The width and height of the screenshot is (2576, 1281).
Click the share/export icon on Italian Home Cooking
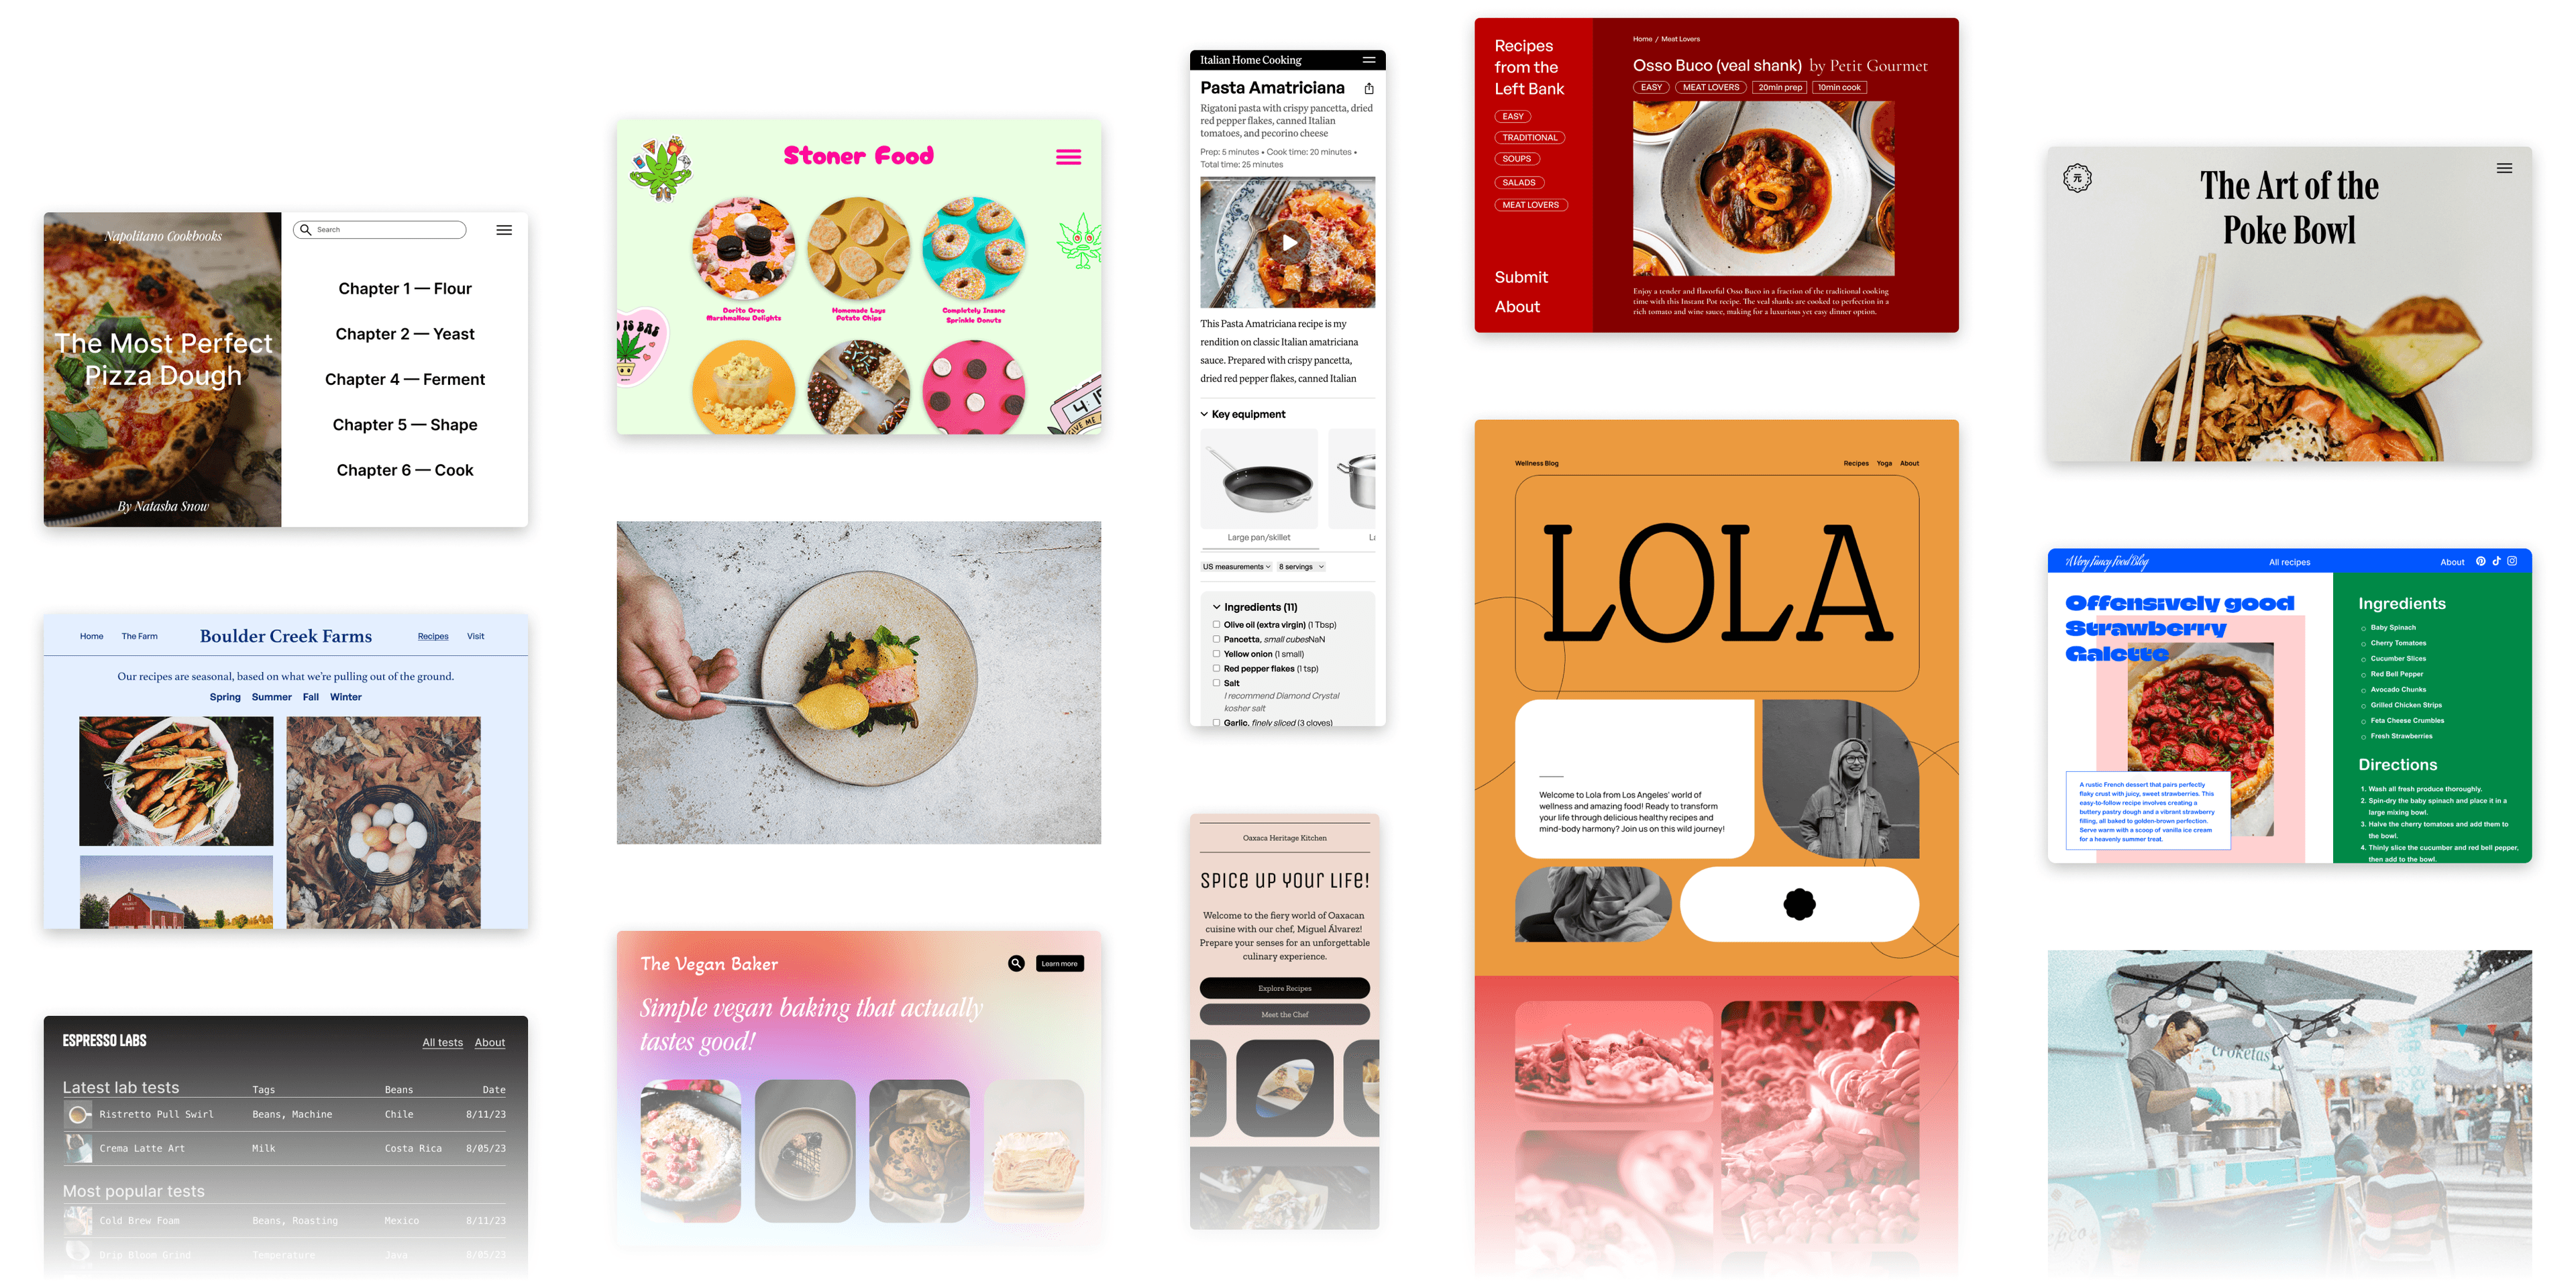1368,87
